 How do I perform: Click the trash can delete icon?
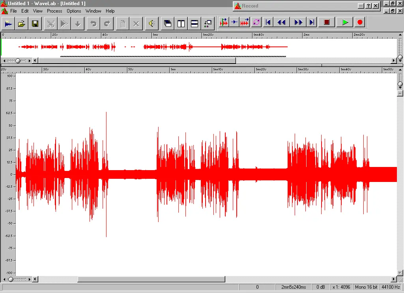123,24
